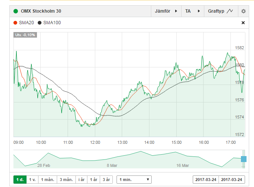Open the 1 min. interval dropdown

click(134, 180)
